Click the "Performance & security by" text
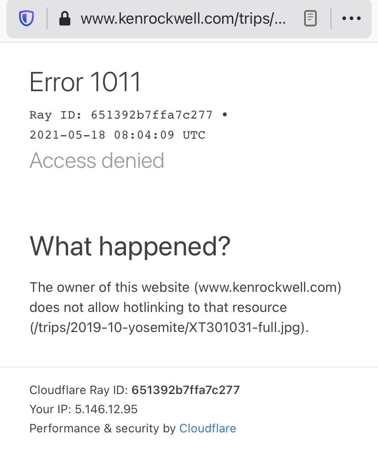This screenshot has width=378, height=462. pyautogui.click(x=102, y=428)
